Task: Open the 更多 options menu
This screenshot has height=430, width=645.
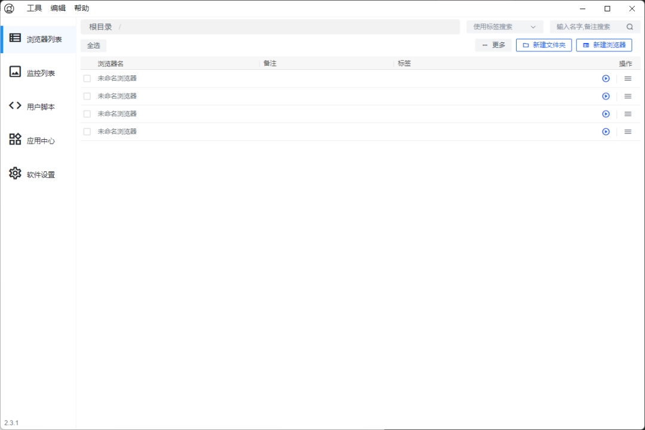Action: pyautogui.click(x=493, y=45)
